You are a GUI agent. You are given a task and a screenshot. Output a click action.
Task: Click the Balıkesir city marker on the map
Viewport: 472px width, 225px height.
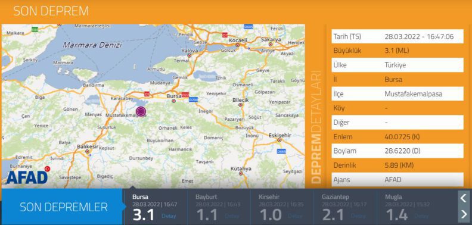(x=87, y=152)
